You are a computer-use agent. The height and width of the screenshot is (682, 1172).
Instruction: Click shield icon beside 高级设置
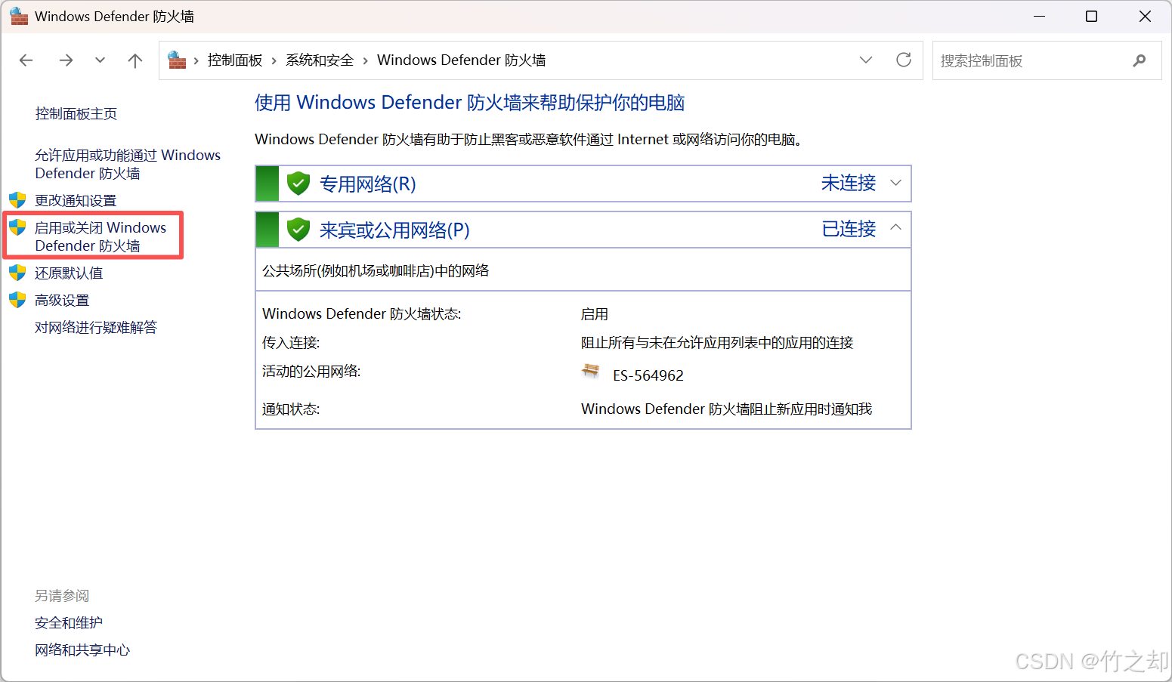17,300
